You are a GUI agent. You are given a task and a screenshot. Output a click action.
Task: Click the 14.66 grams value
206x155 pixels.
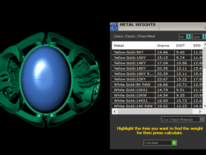[x=162, y=52]
